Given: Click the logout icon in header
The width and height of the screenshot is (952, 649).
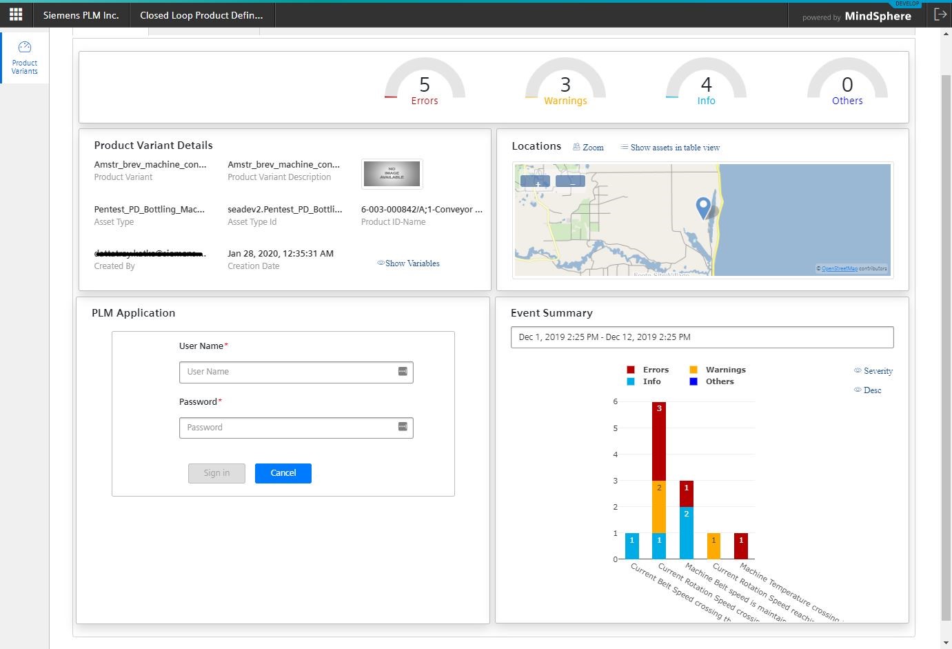Looking at the screenshot, I should coord(940,14).
